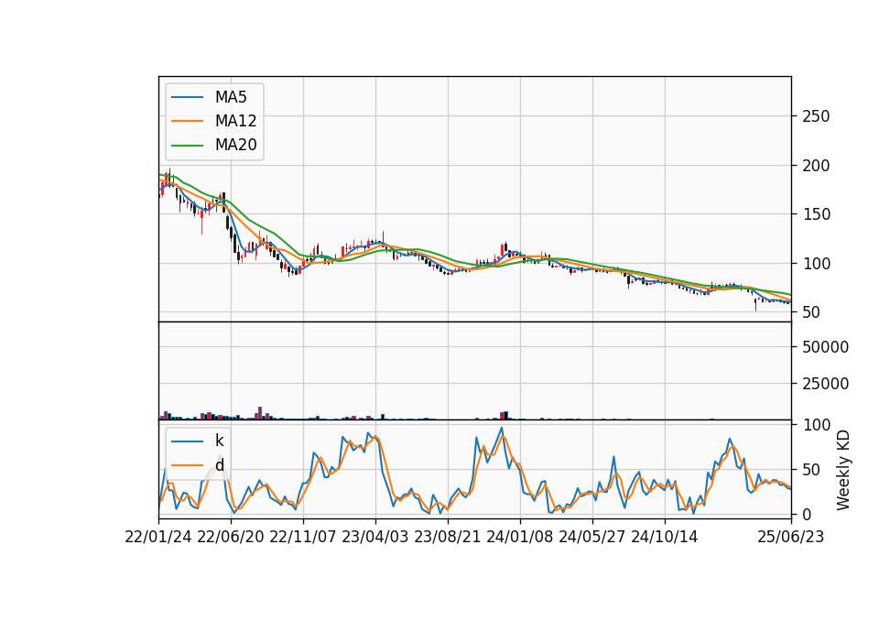Screen dimensions: 879x632
Task: Click the 22/11/07 date axis label
Action: (303, 537)
